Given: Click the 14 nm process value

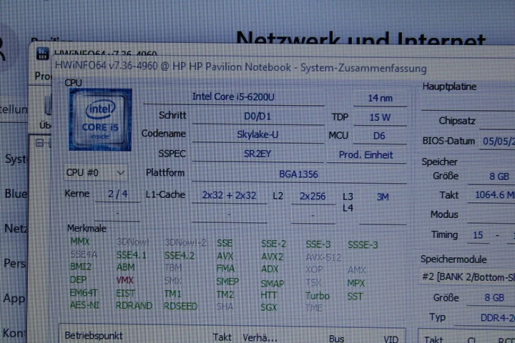Looking at the screenshot, I should pyautogui.click(x=380, y=98).
